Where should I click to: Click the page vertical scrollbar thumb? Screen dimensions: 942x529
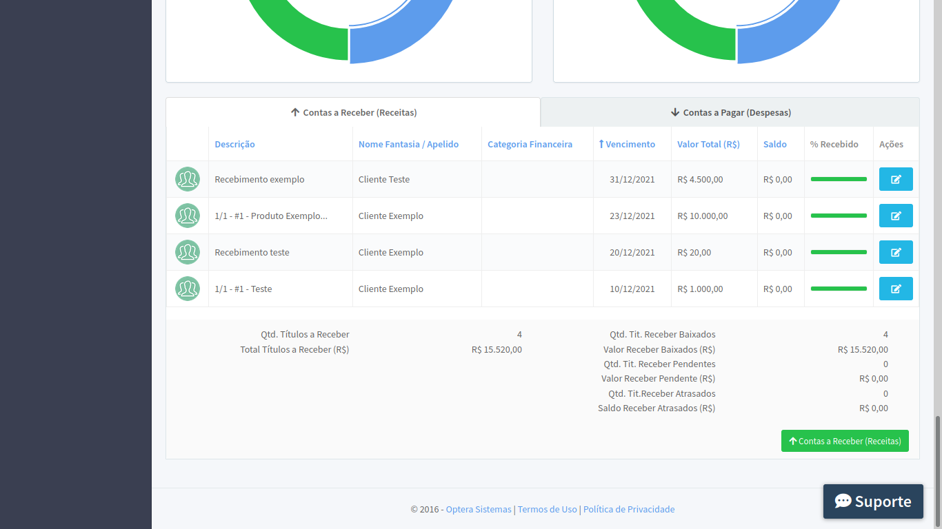[938, 472]
